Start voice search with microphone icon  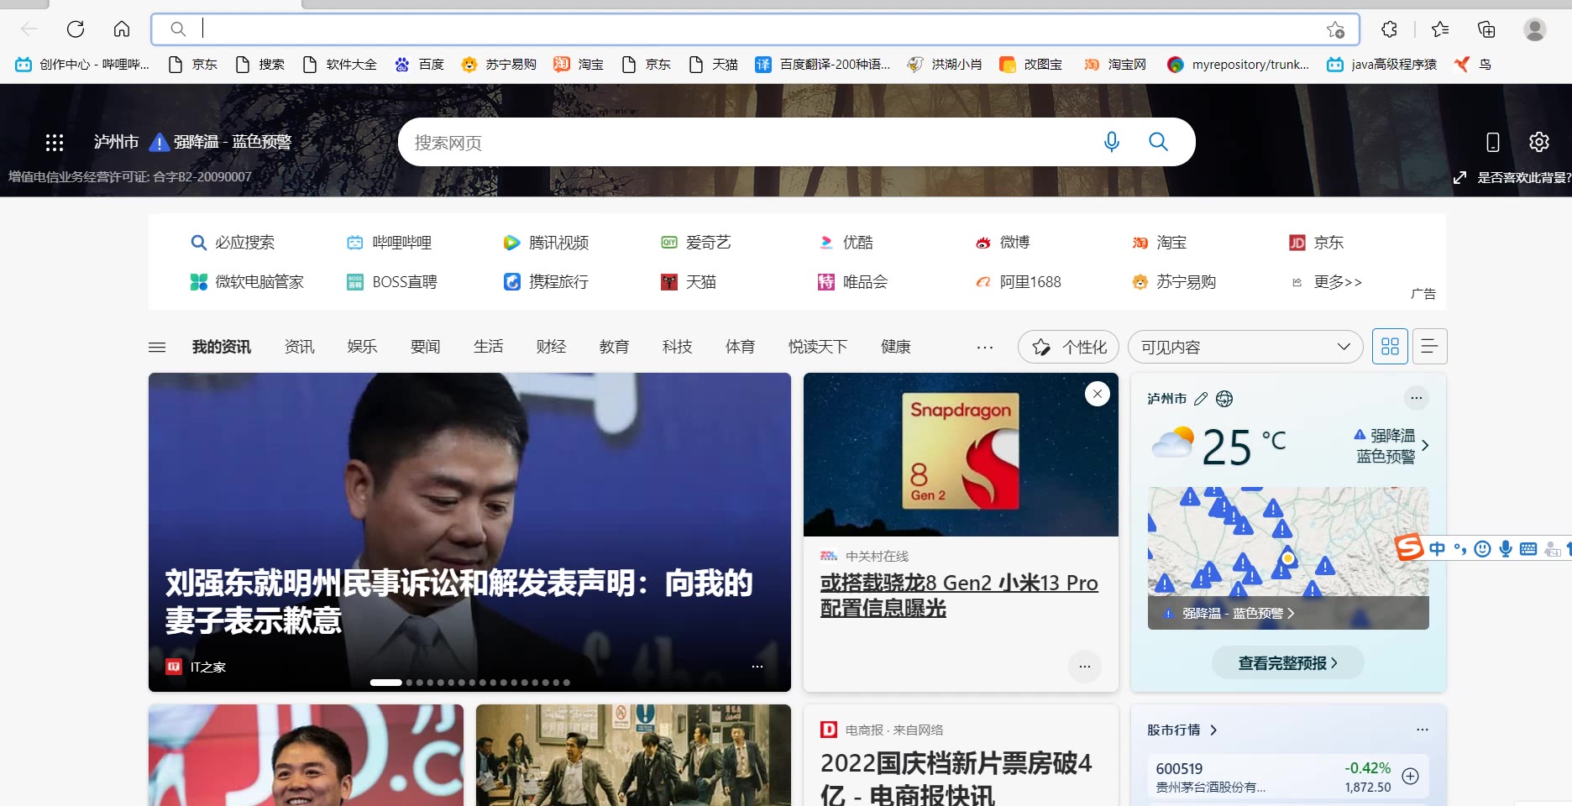[x=1111, y=142]
